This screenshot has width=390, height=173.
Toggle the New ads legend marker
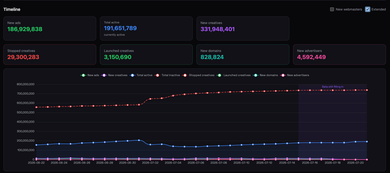click(83, 75)
